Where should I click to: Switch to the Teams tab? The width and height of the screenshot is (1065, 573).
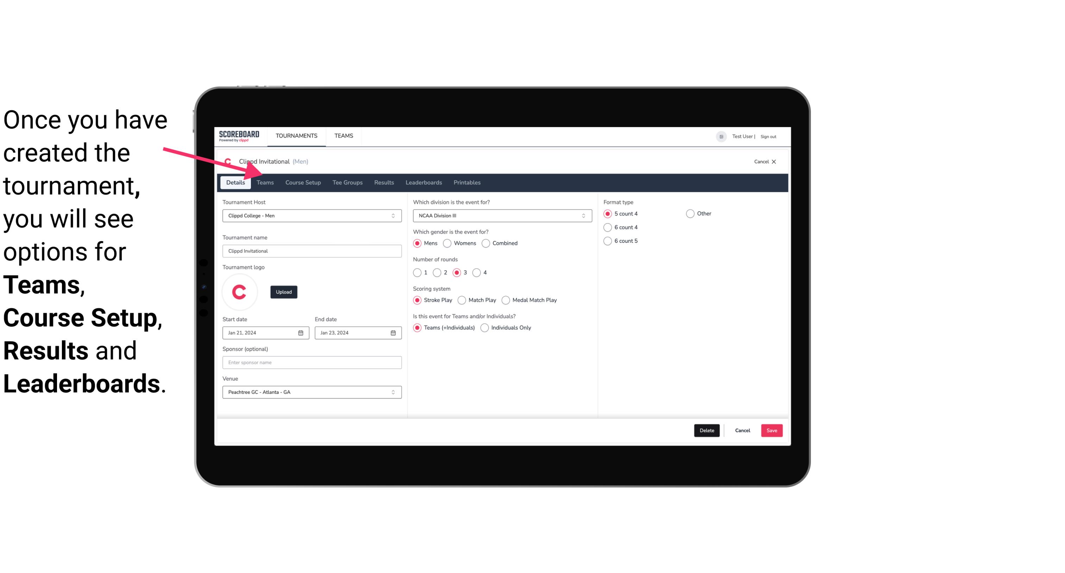pos(264,182)
